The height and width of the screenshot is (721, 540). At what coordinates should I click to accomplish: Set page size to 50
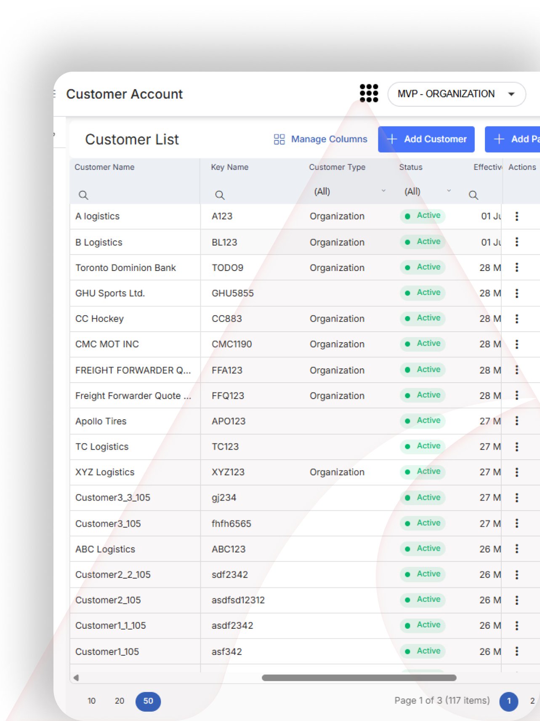click(x=148, y=701)
